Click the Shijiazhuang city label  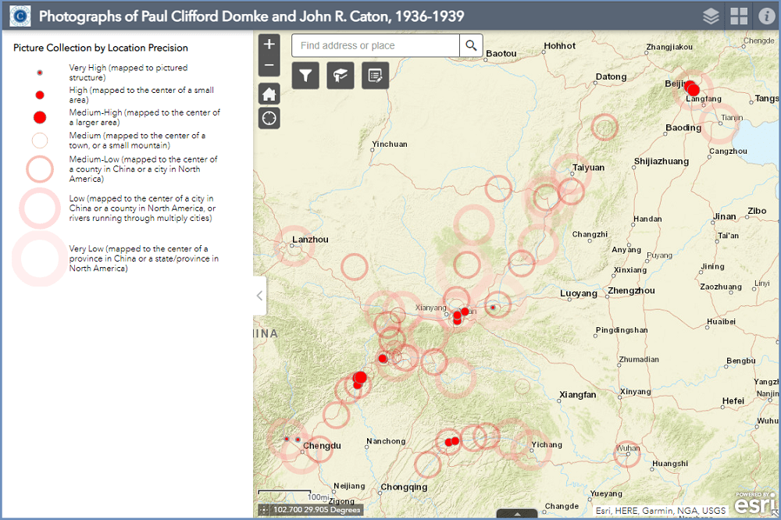coord(661,162)
